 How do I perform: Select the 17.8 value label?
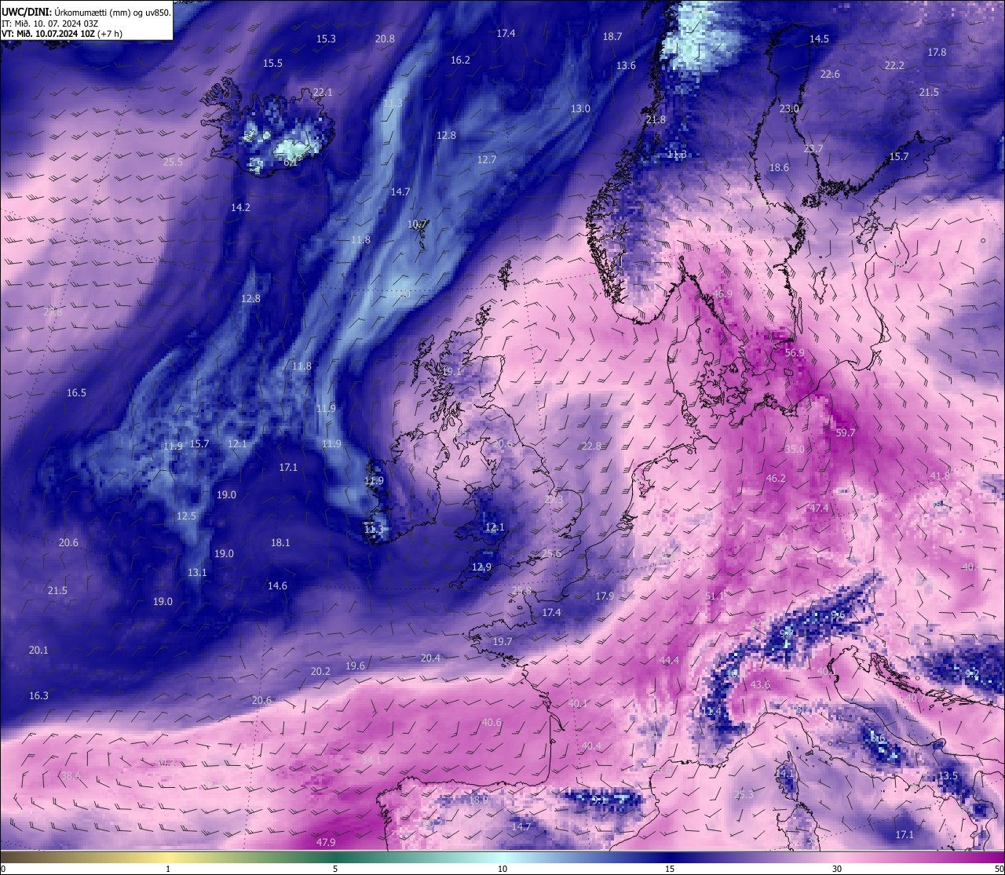tap(937, 53)
